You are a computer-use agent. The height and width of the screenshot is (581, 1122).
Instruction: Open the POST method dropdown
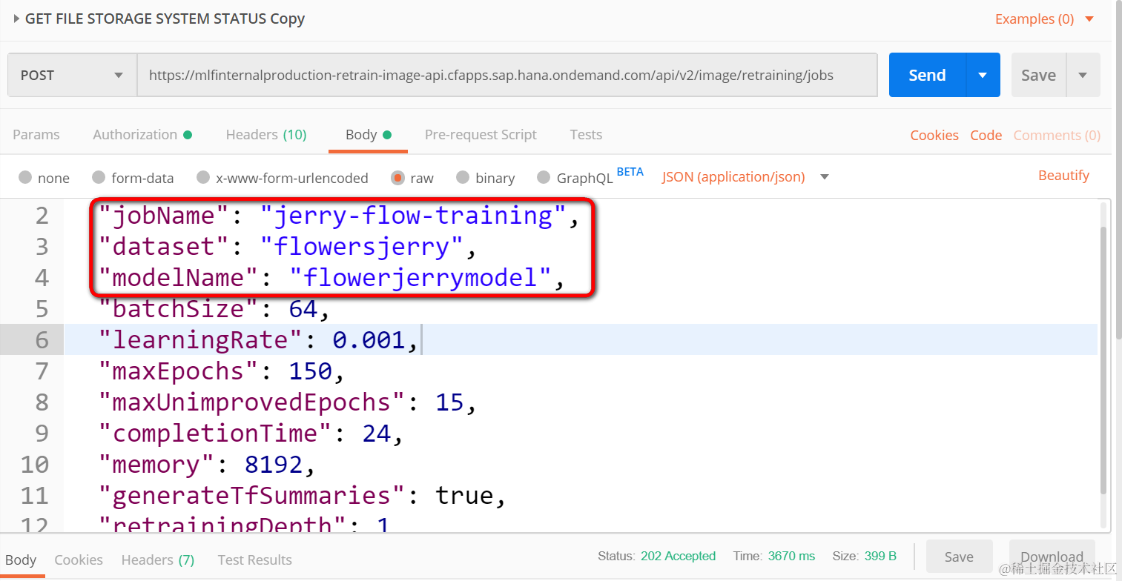pyautogui.click(x=72, y=75)
